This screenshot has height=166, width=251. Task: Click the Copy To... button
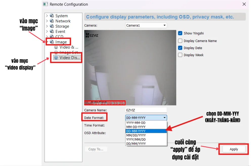[96, 149]
